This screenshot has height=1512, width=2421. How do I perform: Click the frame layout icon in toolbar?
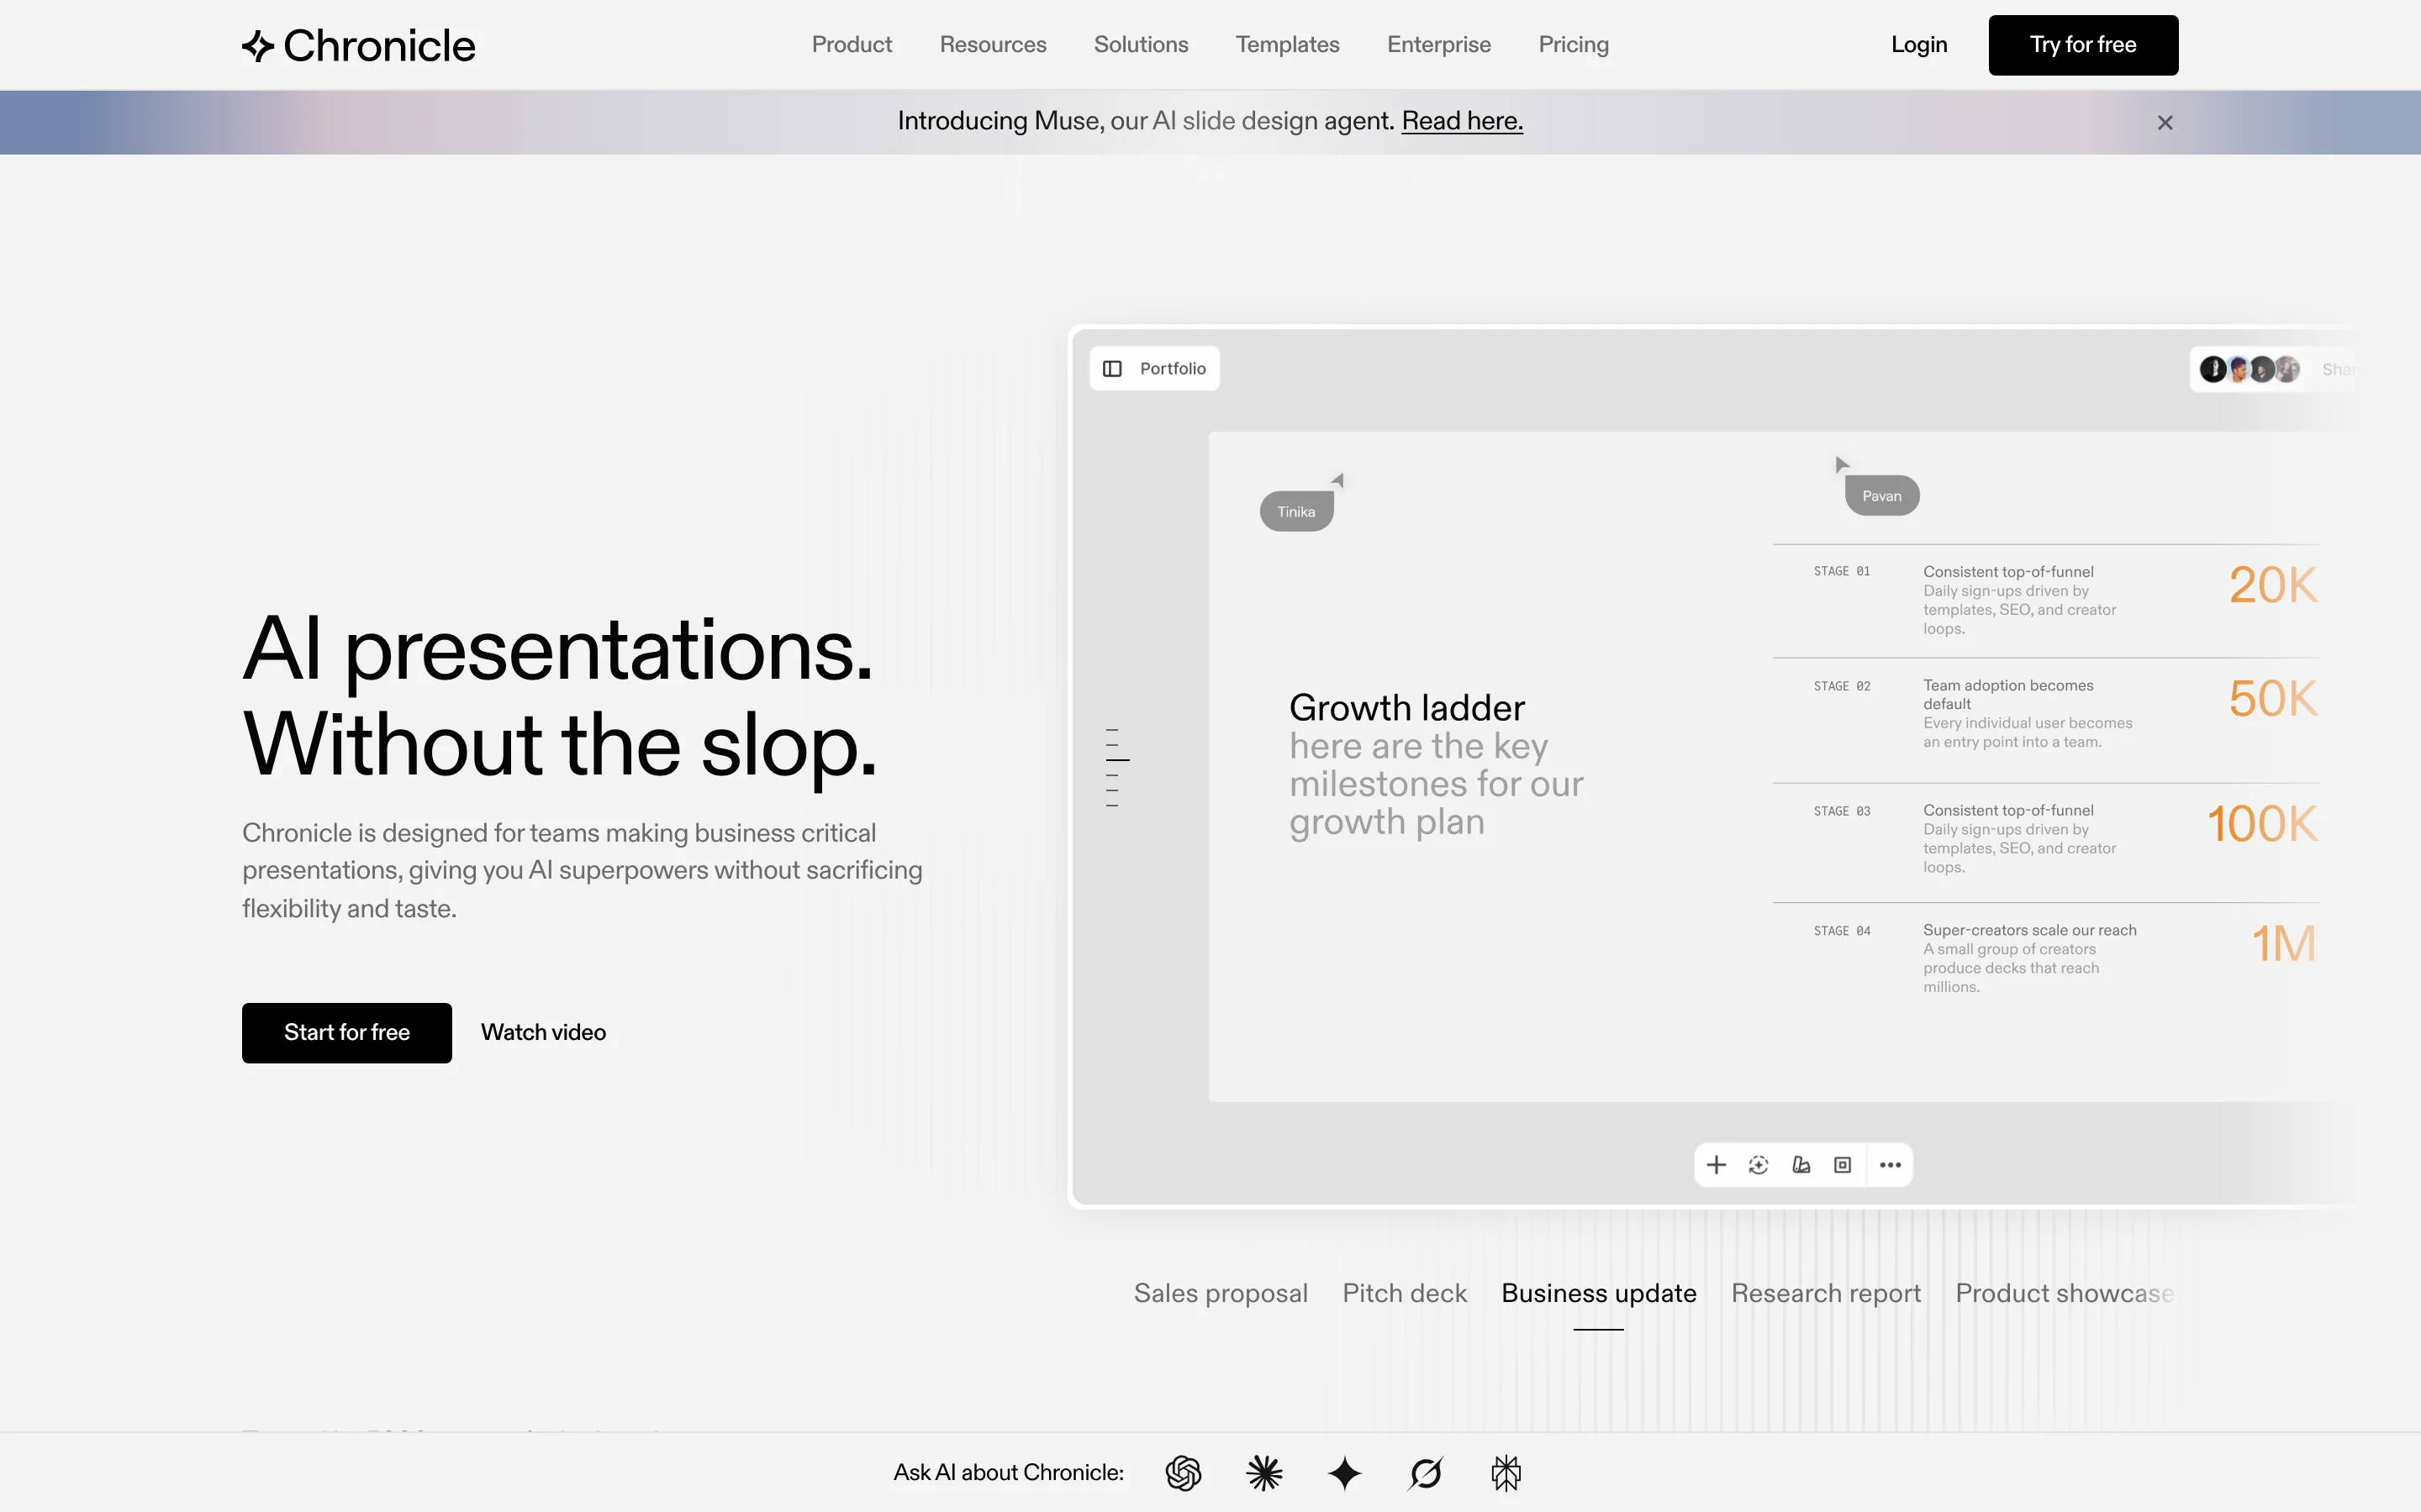(x=1843, y=1165)
